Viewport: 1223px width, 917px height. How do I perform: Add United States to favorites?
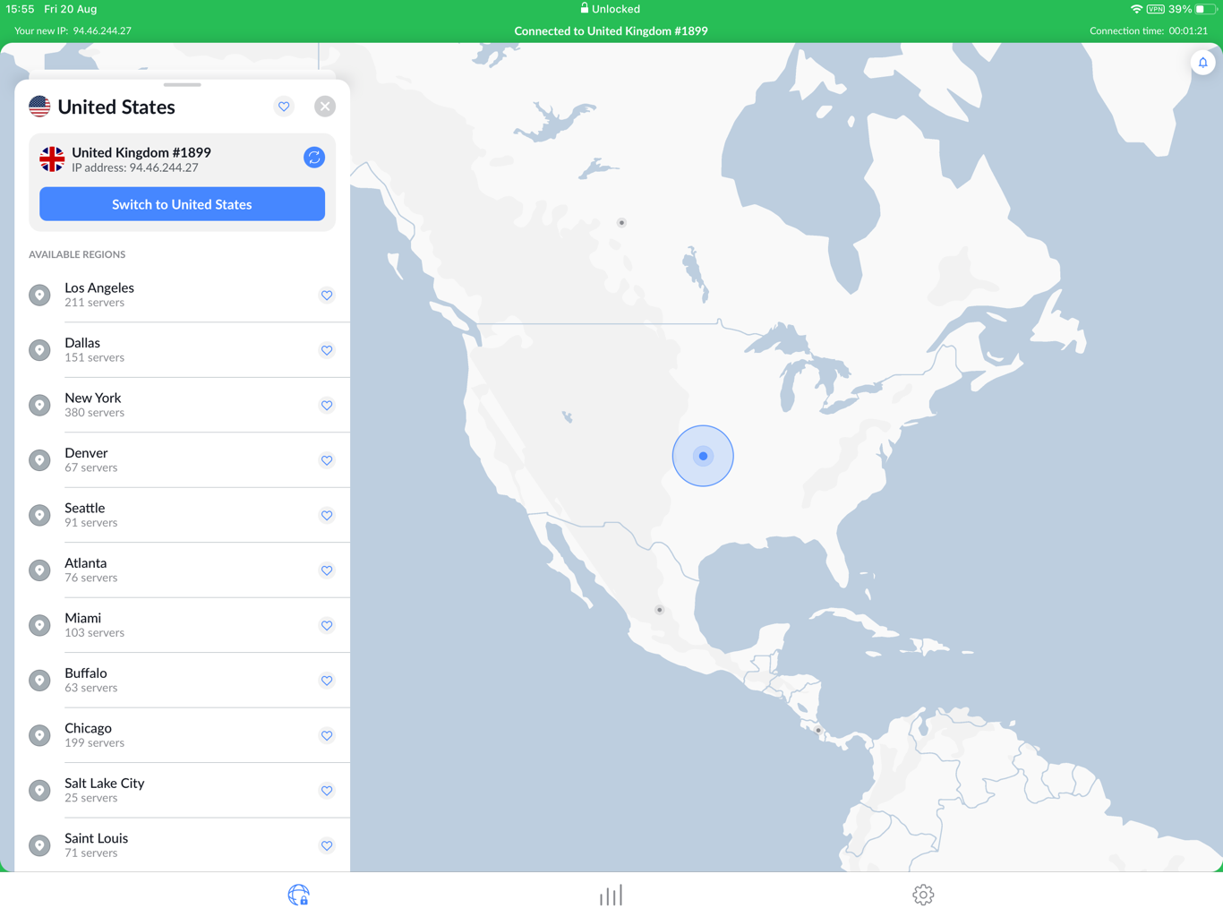(284, 106)
